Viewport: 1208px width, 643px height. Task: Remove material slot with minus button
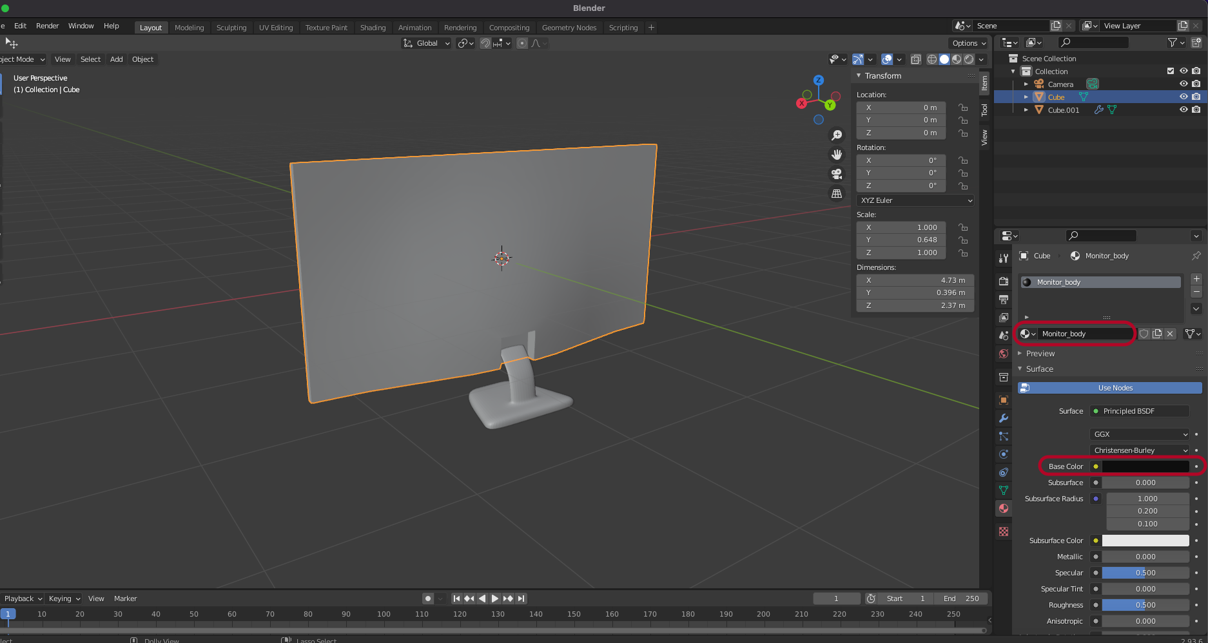pyautogui.click(x=1196, y=292)
